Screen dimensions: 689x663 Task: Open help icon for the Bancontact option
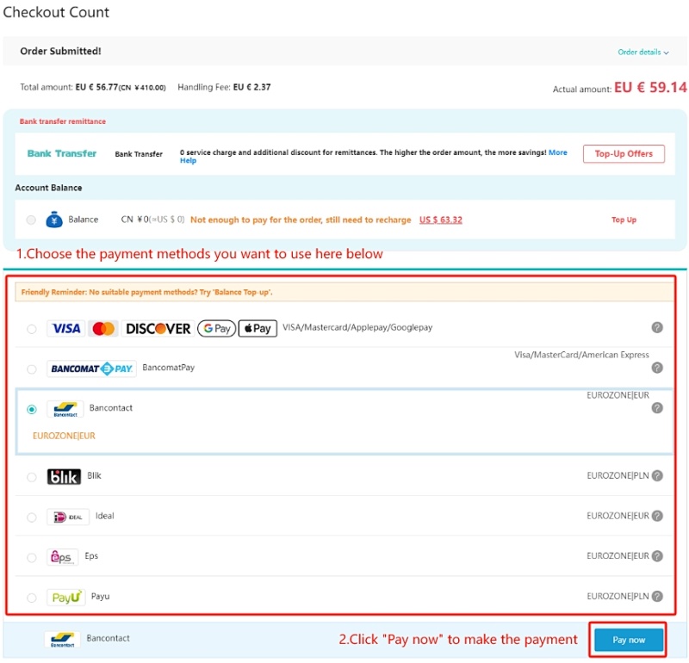tap(657, 408)
